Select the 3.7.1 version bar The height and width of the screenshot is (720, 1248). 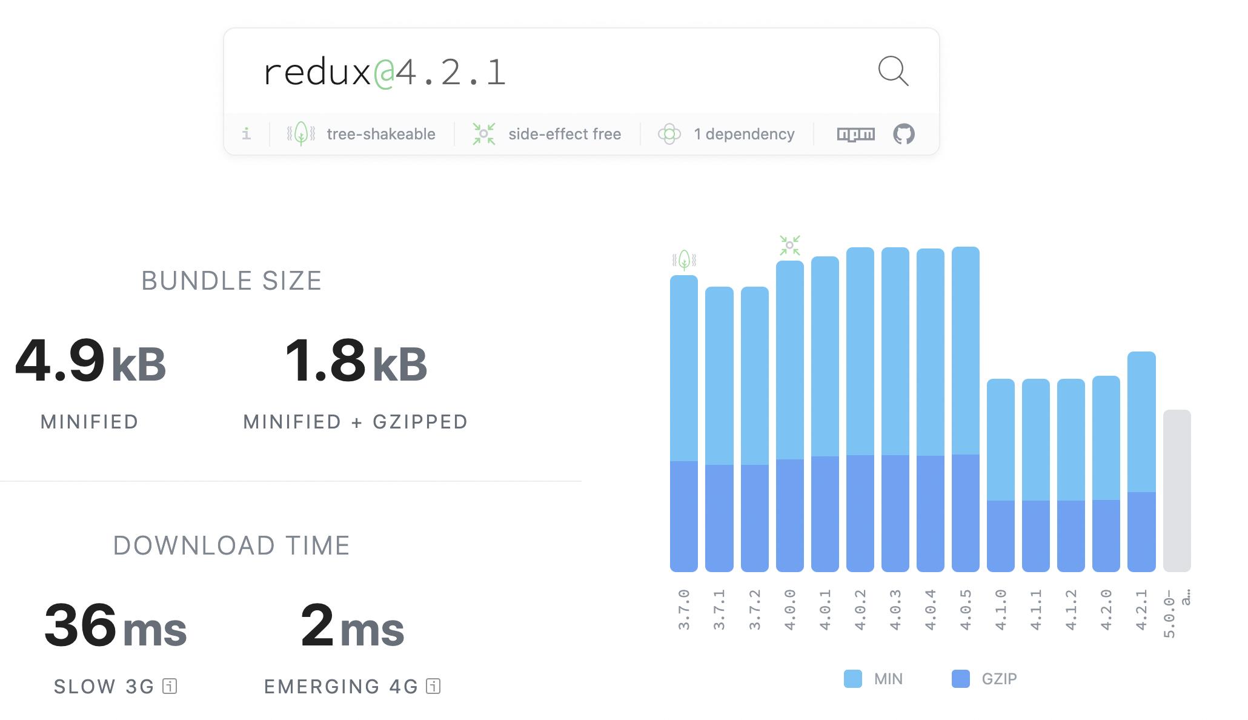coord(719,429)
